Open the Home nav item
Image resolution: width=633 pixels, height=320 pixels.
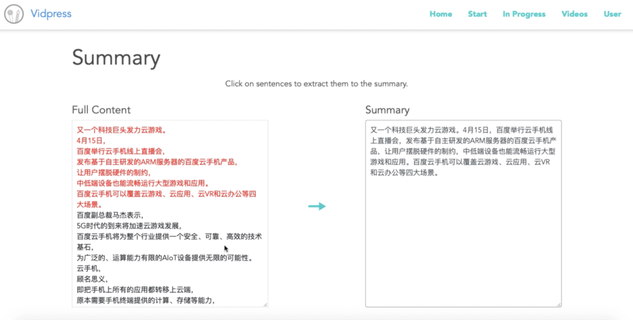click(440, 14)
